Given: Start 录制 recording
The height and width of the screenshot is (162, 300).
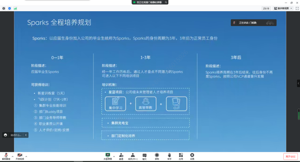Looking at the screenshot, I should pyautogui.click(x=157, y=156).
